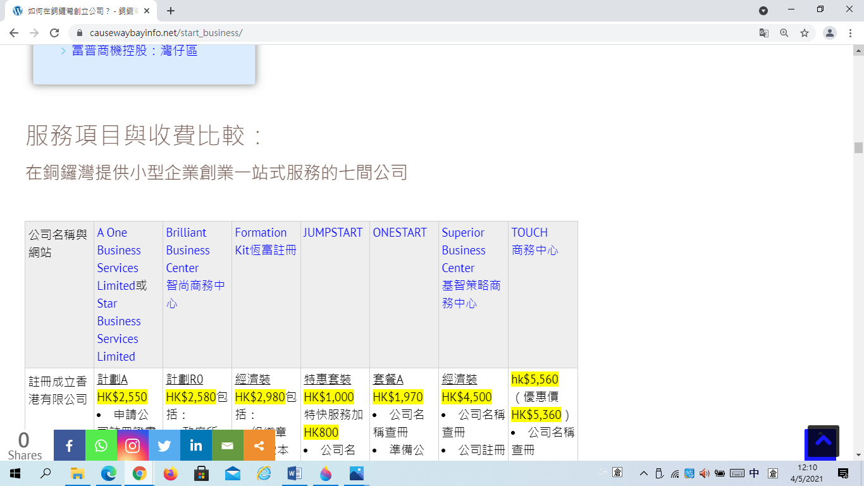Image resolution: width=864 pixels, height=486 pixels.
Task: Open Windows Start menu
Action: (x=15, y=473)
